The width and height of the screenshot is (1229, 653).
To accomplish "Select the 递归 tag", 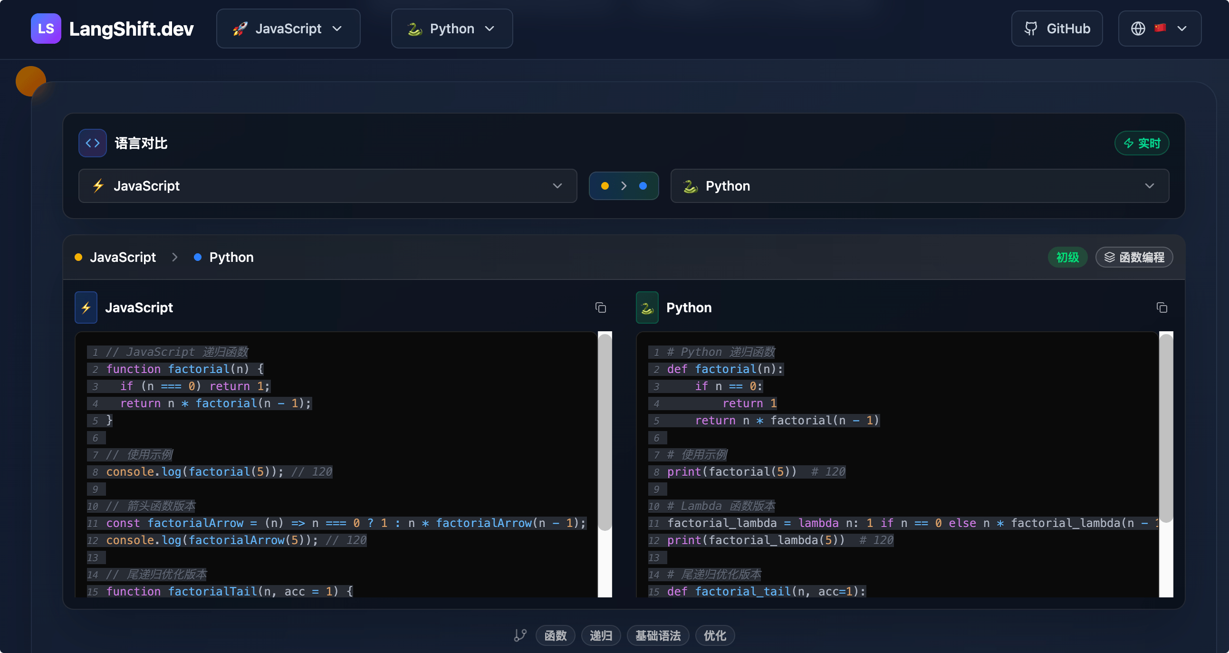I will 601,635.
